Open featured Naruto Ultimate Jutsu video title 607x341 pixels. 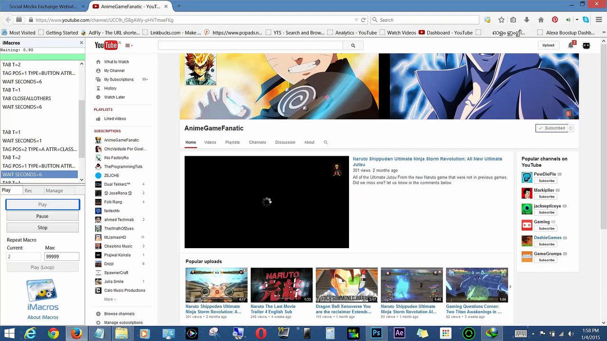click(x=427, y=162)
